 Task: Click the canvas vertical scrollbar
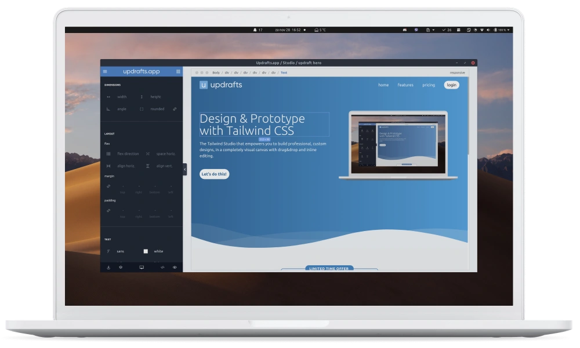point(468,116)
